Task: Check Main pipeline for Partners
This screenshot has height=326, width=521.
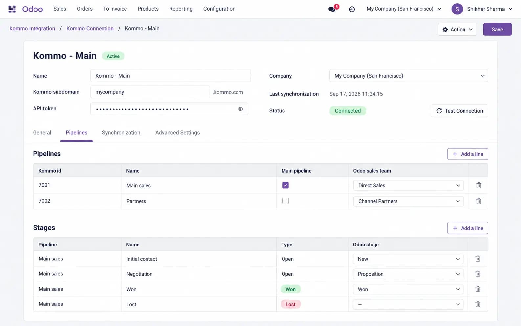Action: tap(285, 201)
